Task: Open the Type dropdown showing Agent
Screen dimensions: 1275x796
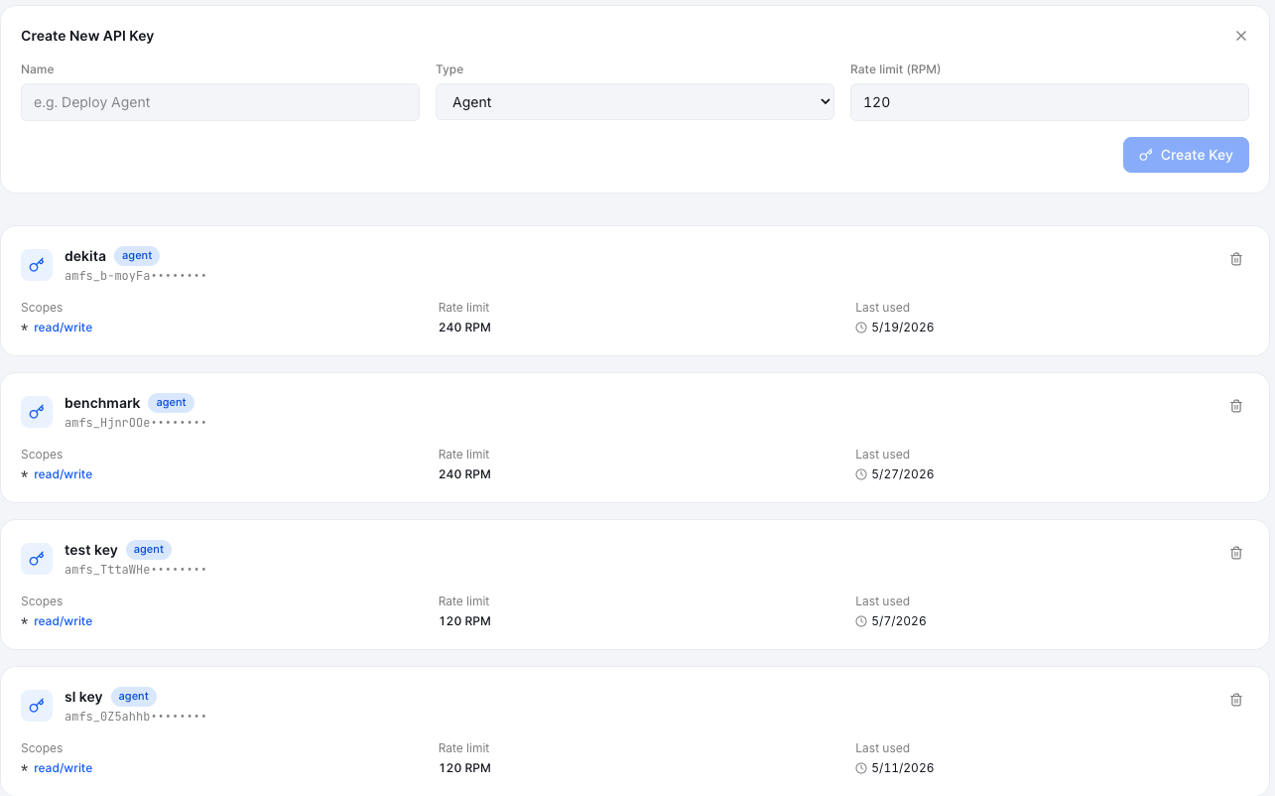Action: (635, 102)
